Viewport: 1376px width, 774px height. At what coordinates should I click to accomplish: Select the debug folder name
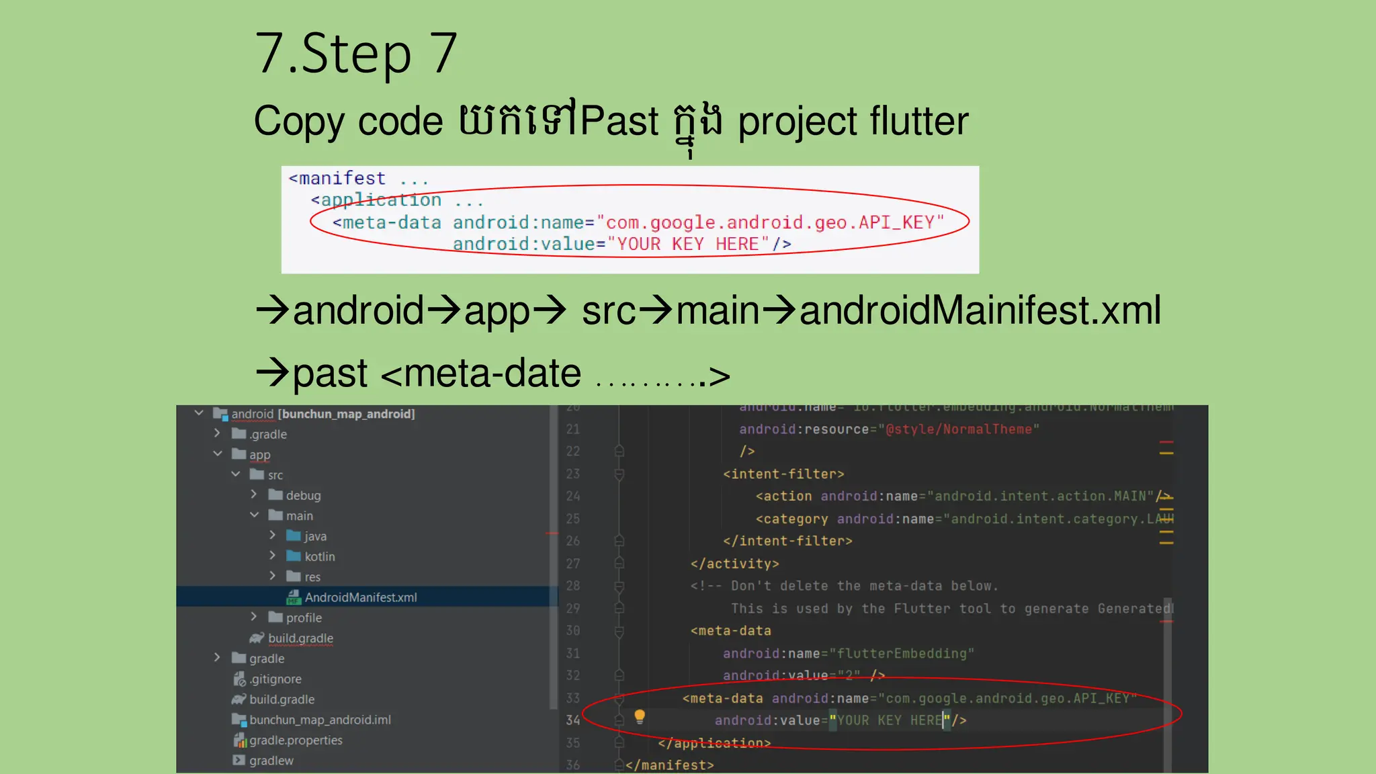pos(303,495)
